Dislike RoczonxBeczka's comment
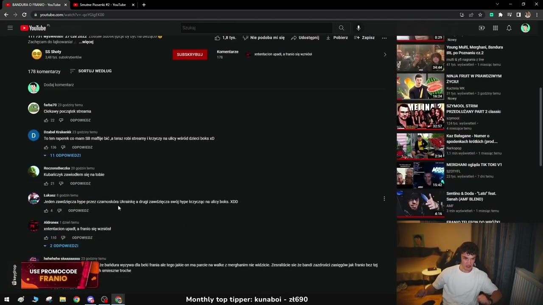Screen dimensions: 543x305 point(61,183)
